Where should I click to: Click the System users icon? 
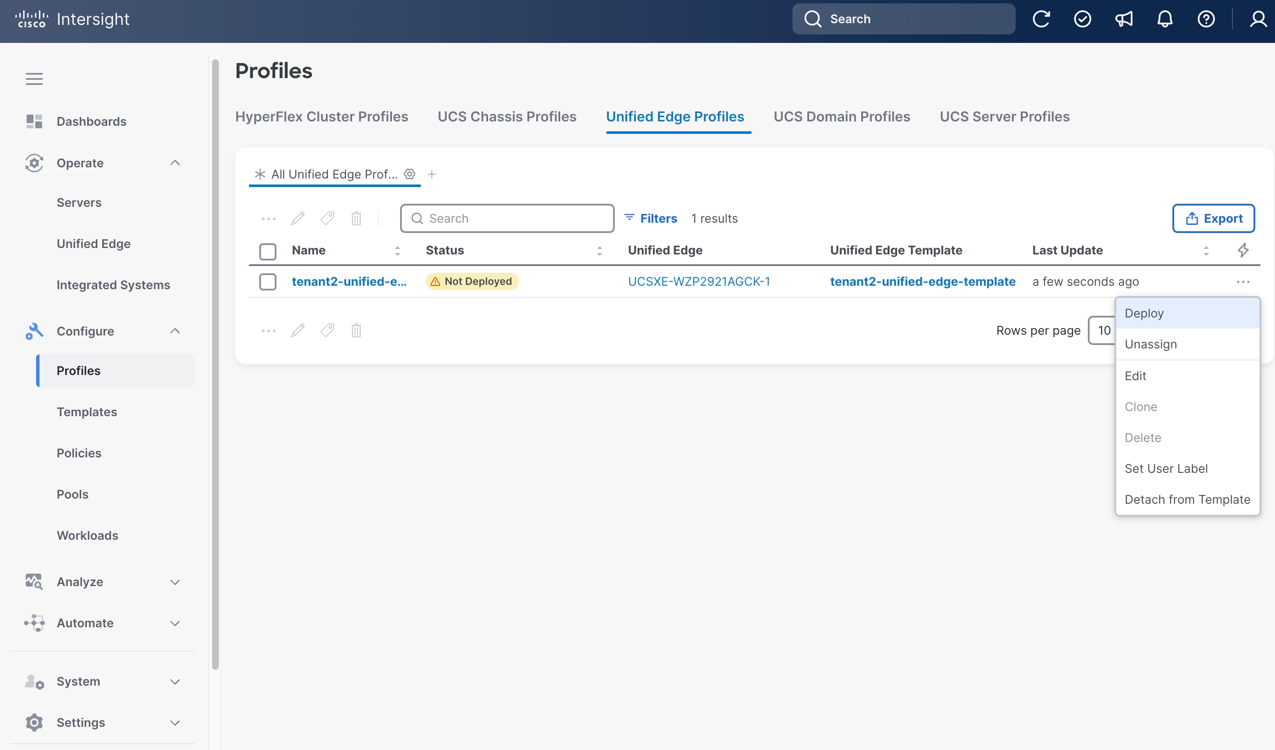[34, 681]
